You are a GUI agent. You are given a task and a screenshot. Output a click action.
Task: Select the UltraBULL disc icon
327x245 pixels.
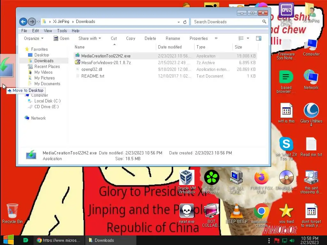[x=286, y=181]
